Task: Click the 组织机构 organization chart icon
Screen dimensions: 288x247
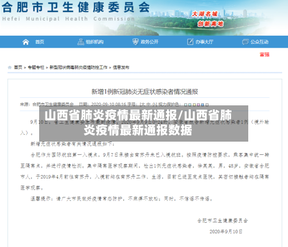Action: (81, 41)
